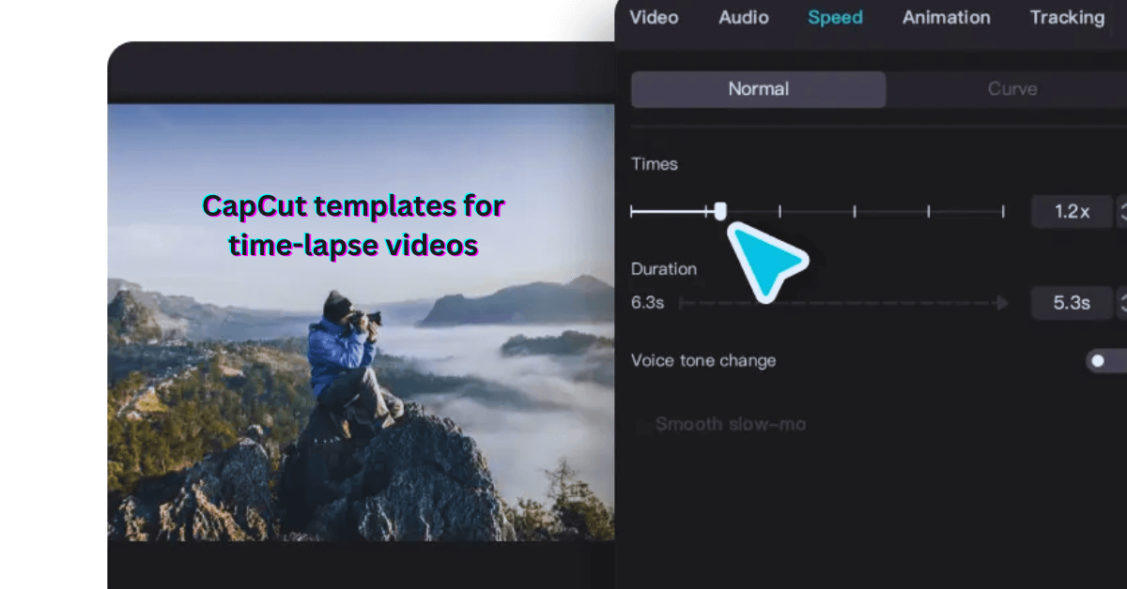Open the Video tab
This screenshot has height=589, width=1127.
654,17
